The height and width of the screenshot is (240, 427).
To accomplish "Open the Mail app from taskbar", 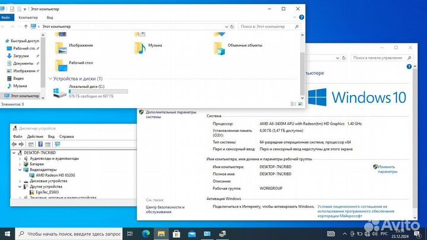I will click(192, 233).
